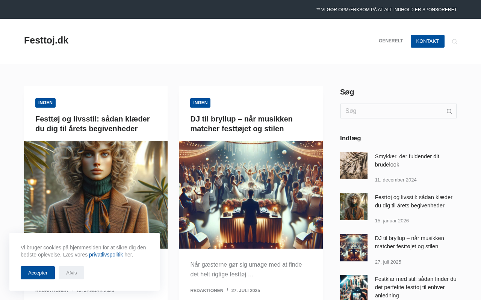Click Redaktionen author link on DJ til bryllup card

click(207, 291)
